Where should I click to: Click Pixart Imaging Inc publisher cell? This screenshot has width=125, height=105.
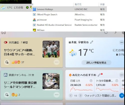tap(83, 20)
